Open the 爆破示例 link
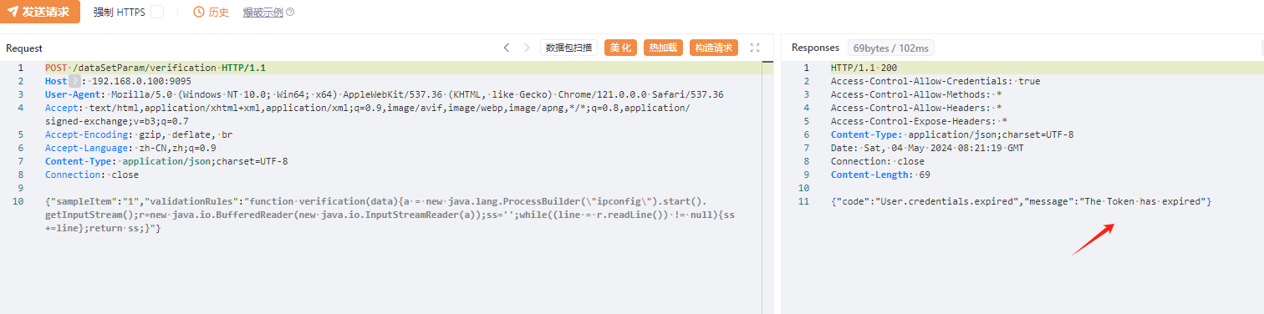 [262, 13]
